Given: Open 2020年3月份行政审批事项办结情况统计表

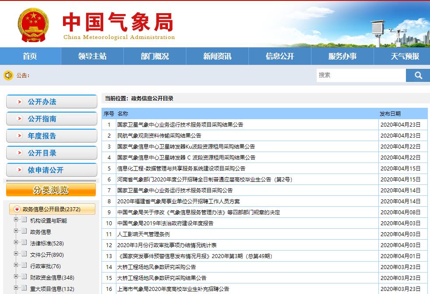Looking at the screenshot, I should 167,245.
